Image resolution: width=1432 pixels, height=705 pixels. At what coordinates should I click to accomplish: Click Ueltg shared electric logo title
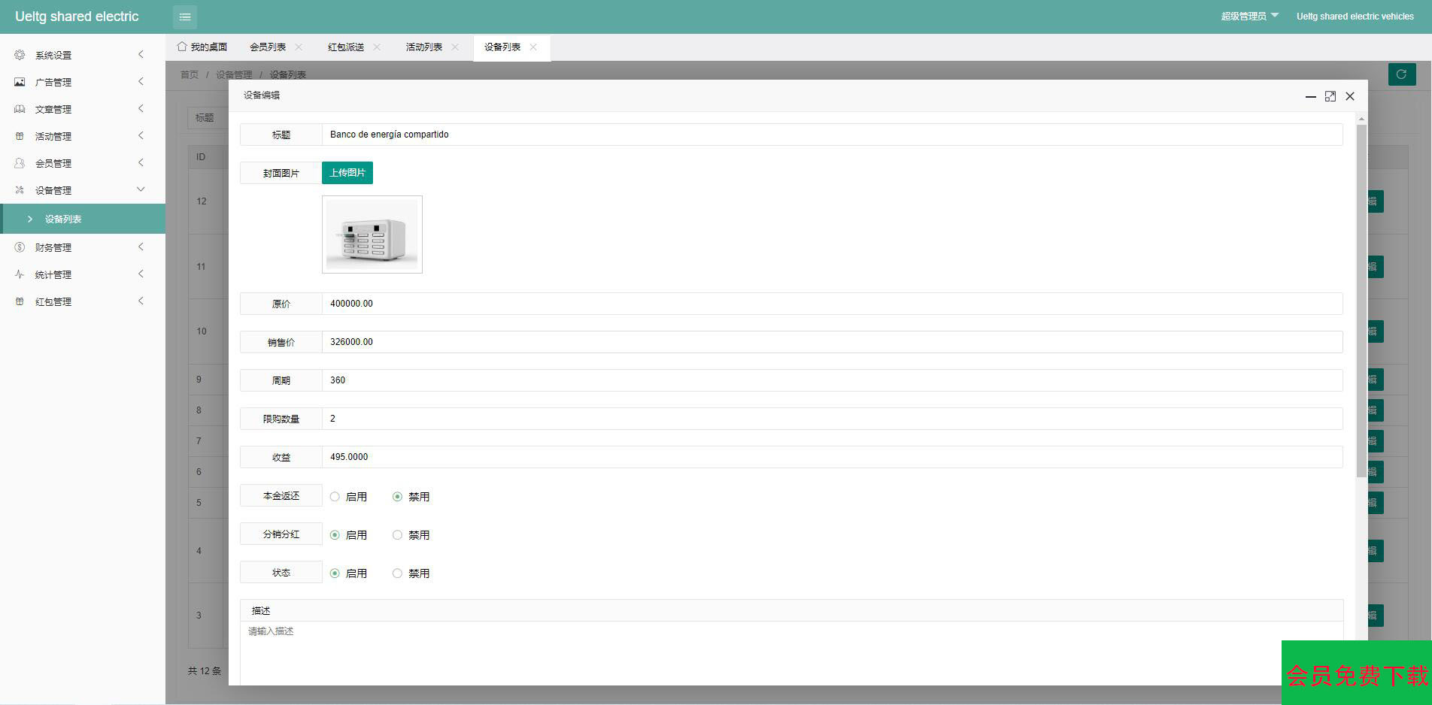coord(77,17)
